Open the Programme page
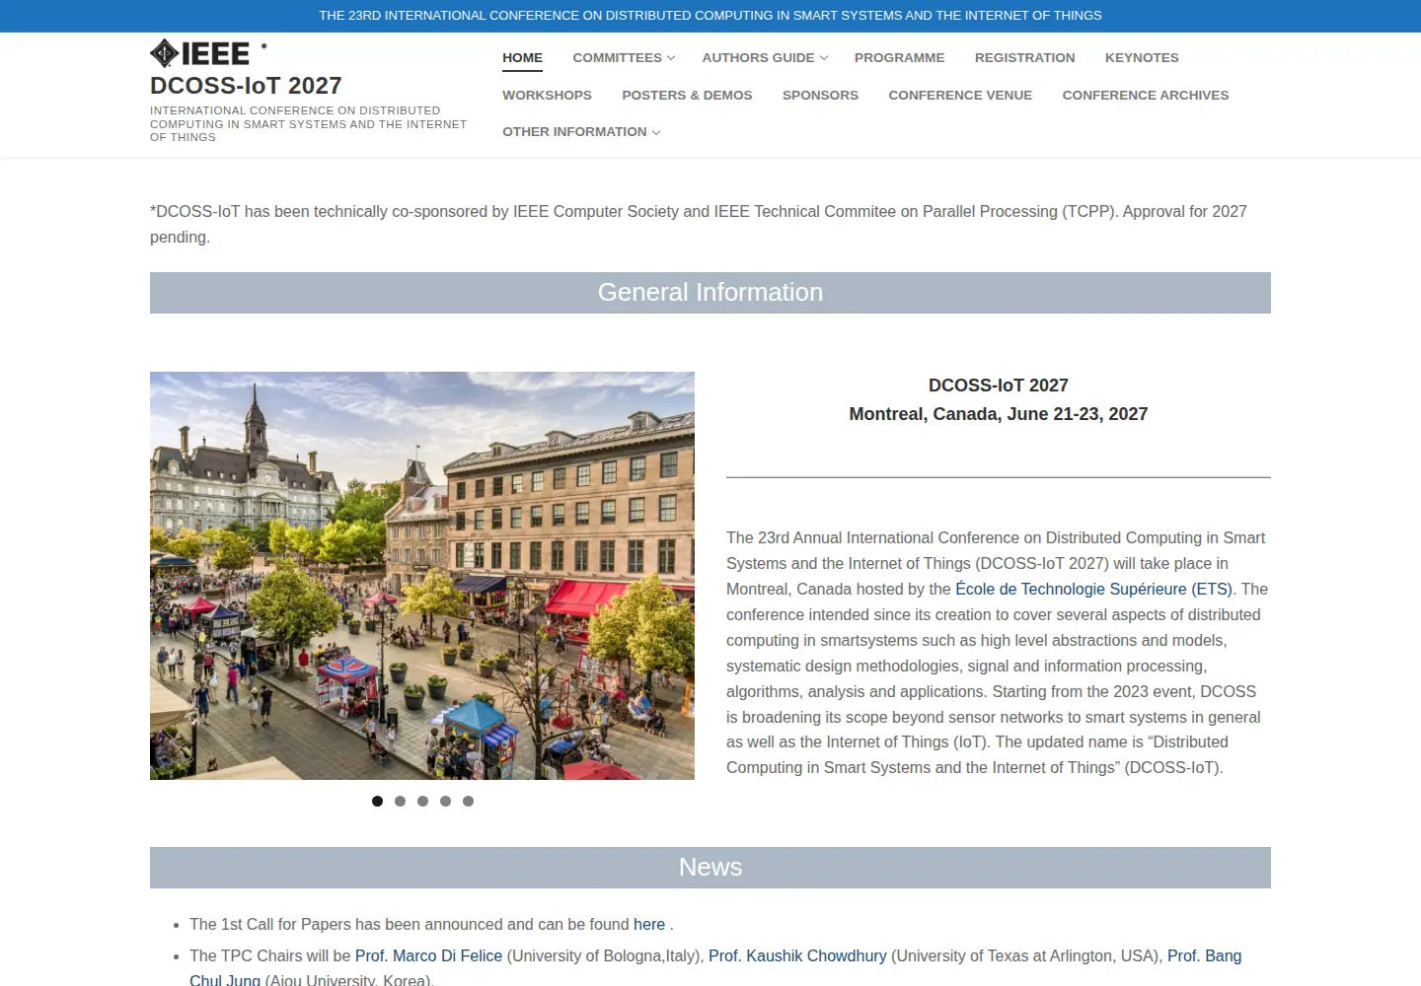The image size is (1421, 986). (x=899, y=57)
